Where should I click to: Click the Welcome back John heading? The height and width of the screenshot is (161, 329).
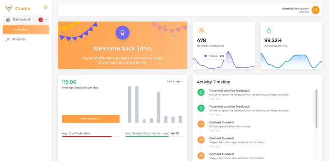123,49
